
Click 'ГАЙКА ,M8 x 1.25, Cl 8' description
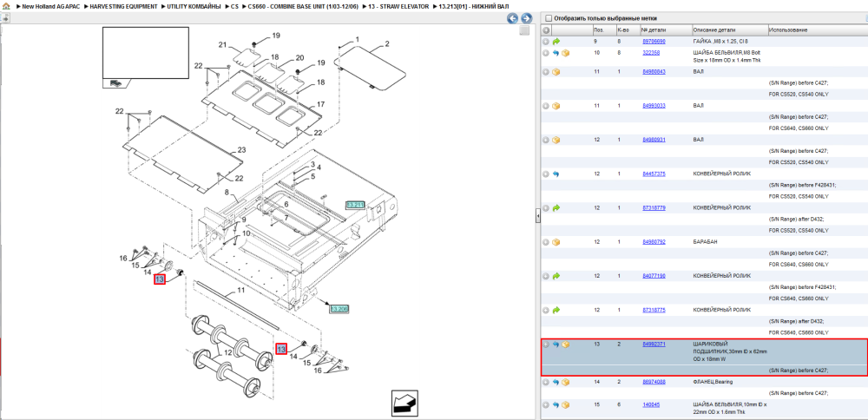coord(720,42)
